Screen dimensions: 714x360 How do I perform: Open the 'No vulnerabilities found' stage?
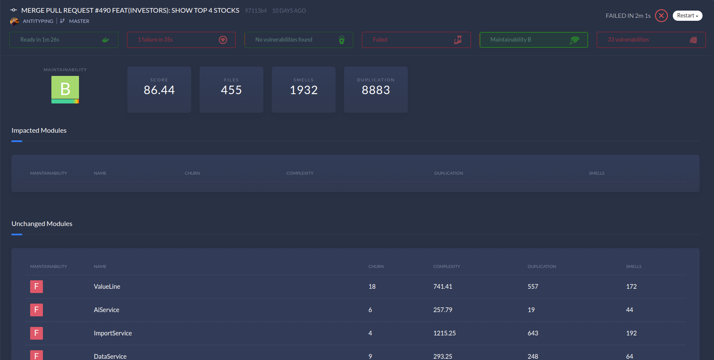299,40
